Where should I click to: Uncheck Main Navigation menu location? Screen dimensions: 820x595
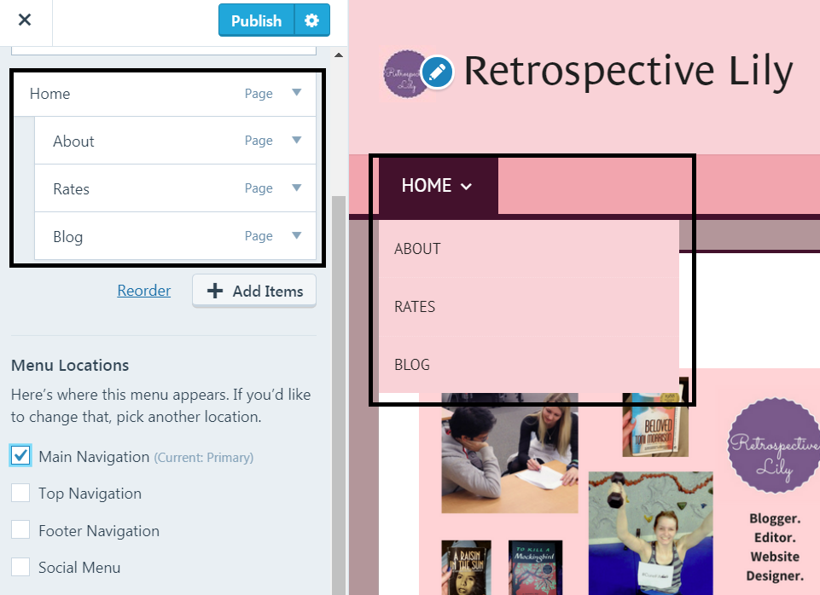click(20, 455)
